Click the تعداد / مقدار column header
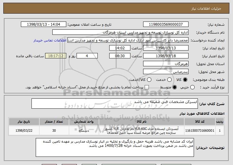This screenshot has width=233, height=165. coord(54,122)
